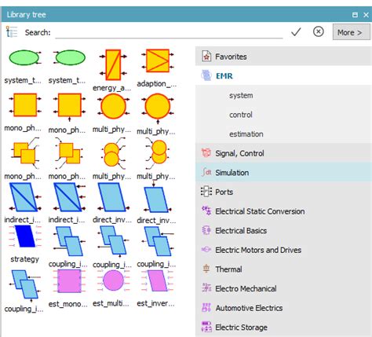372x337 pixels.
Task: Clear the search using the circled X
Action: (x=318, y=31)
